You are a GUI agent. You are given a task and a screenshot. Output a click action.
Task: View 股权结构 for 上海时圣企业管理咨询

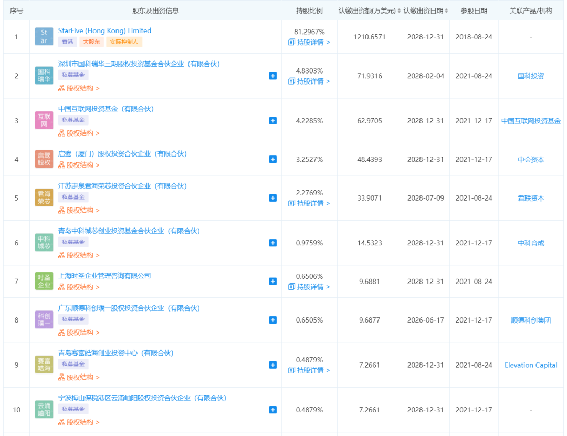point(79,287)
